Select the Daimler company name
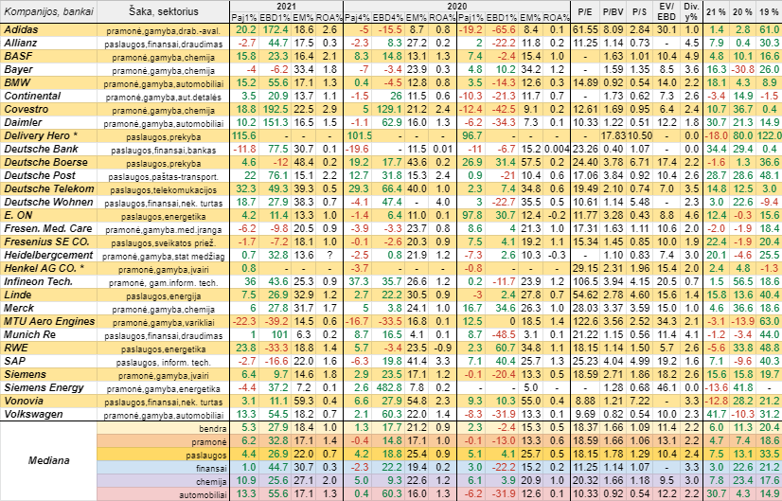 tap(48, 123)
